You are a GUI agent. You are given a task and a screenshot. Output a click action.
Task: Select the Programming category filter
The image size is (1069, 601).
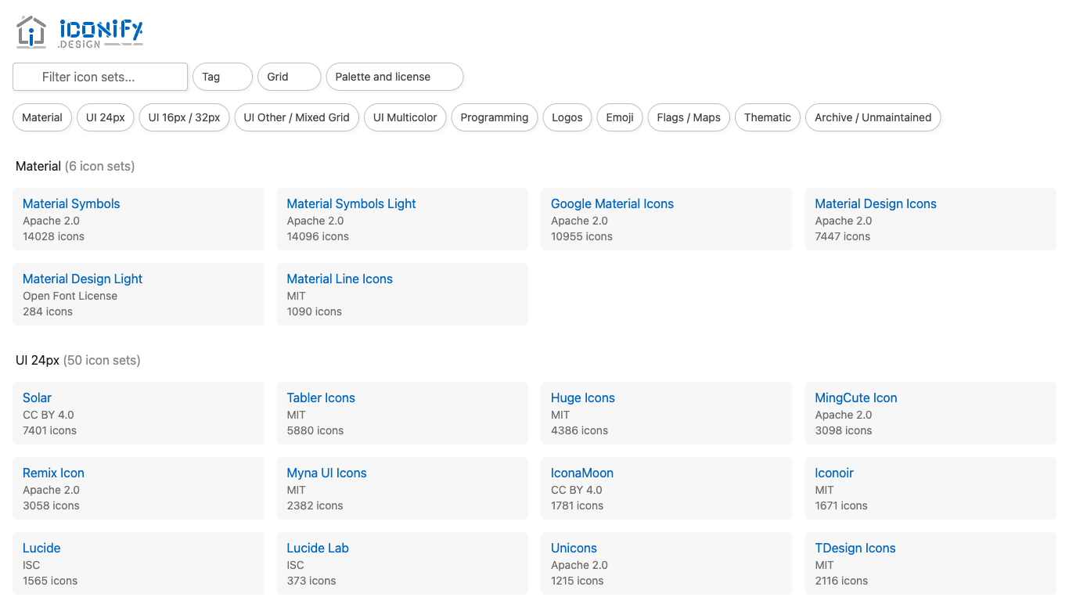pyautogui.click(x=495, y=117)
